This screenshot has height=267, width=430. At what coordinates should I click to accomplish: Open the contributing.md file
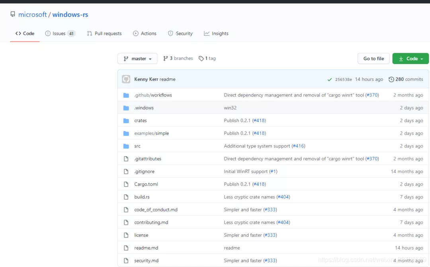tap(151, 222)
